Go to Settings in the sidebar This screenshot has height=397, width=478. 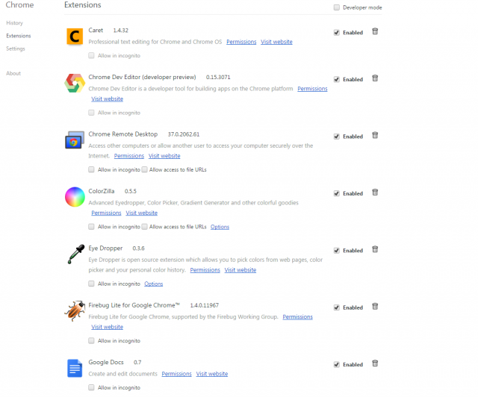[x=16, y=49]
